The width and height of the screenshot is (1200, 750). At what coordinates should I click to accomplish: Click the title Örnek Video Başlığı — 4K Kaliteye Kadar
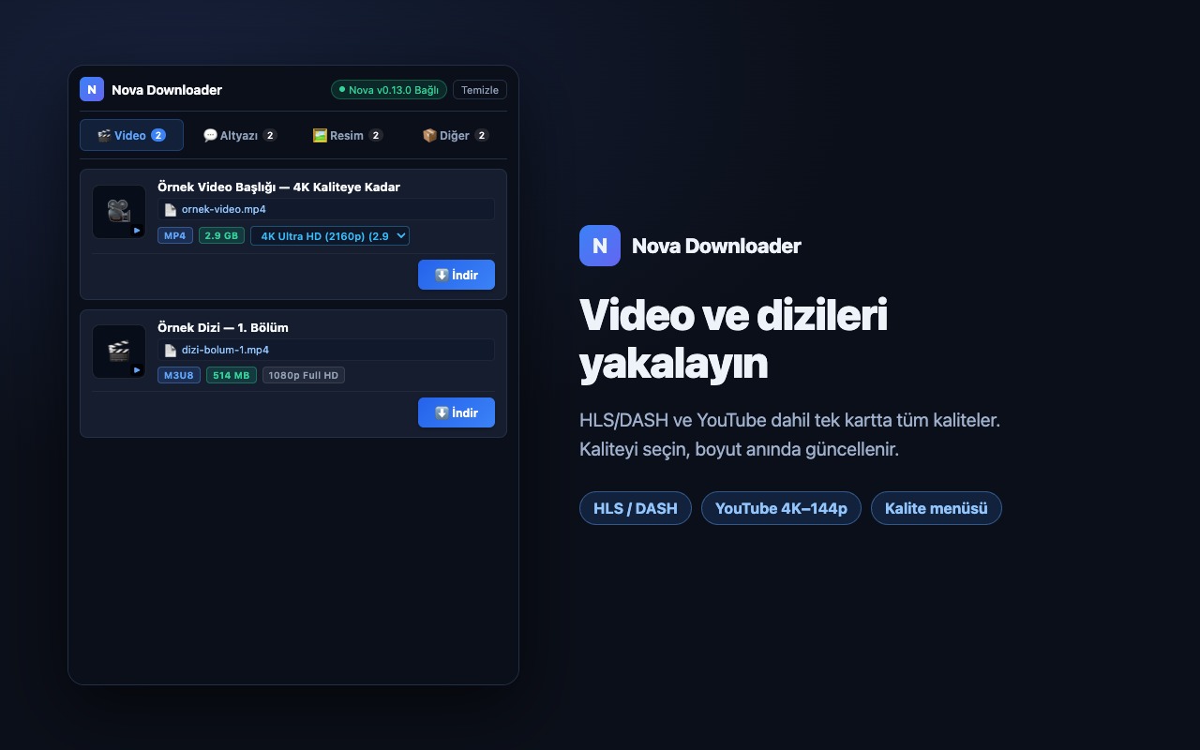[278, 187]
